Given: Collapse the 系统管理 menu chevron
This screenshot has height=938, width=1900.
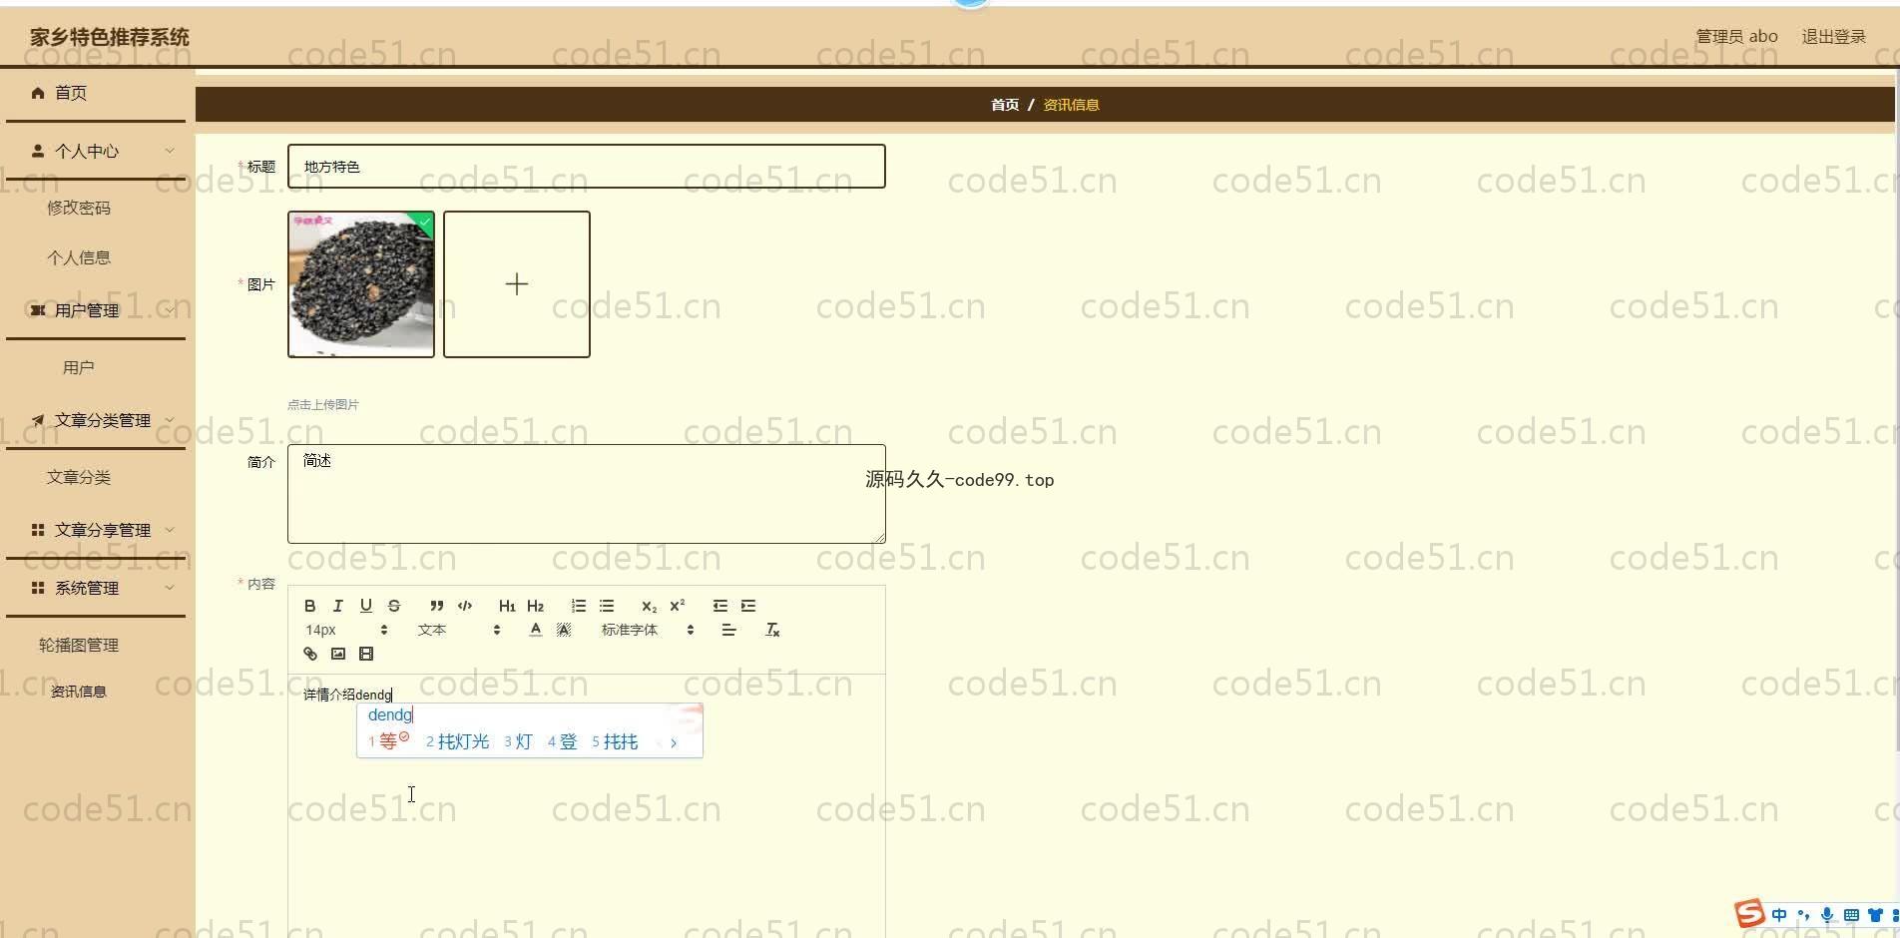Looking at the screenshot, I should [170, 588].
